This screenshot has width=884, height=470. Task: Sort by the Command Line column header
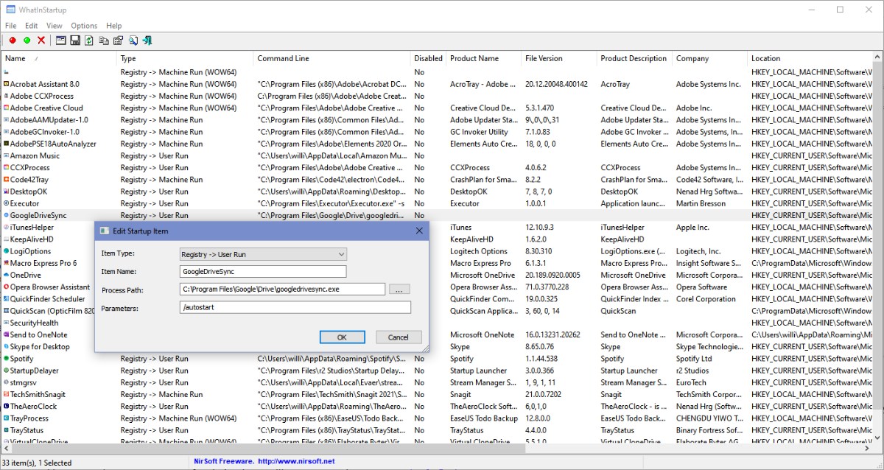coord(332,58)
